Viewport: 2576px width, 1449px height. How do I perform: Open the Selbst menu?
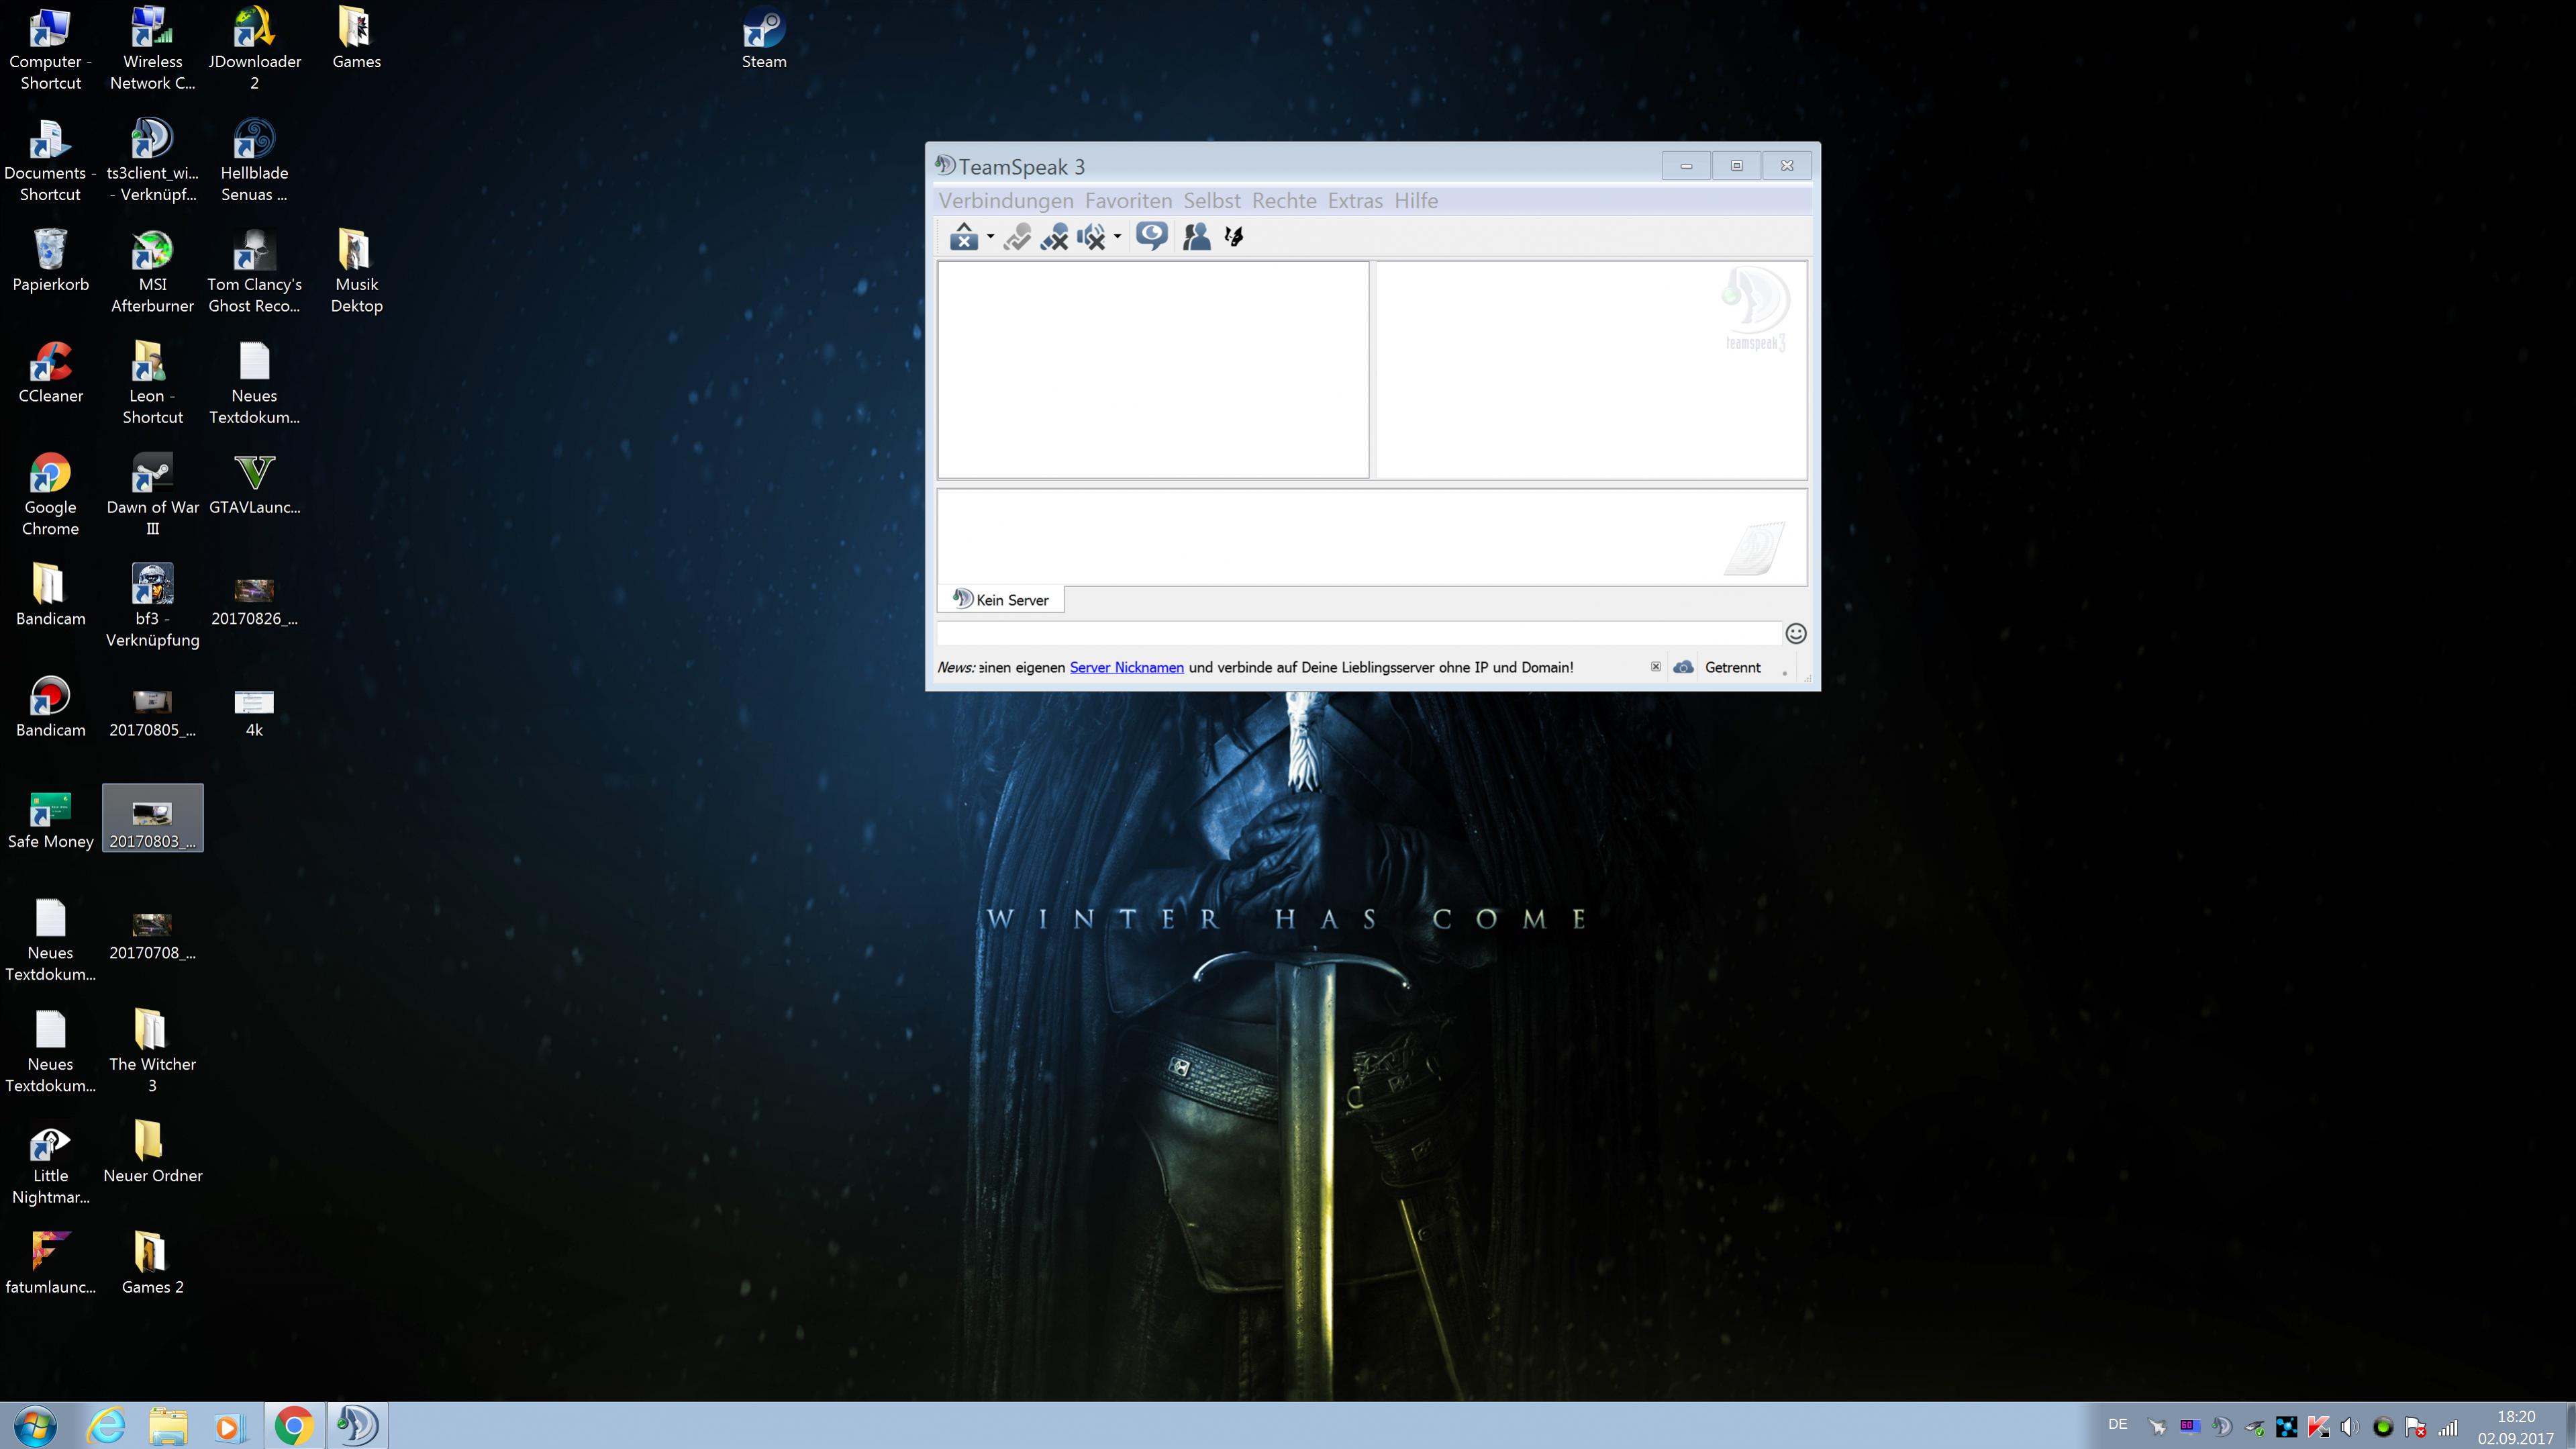[x=1212, y=200]
